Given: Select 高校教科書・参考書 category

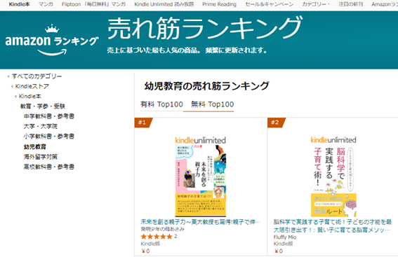Looking at the screenshot, I should [49, 167].
